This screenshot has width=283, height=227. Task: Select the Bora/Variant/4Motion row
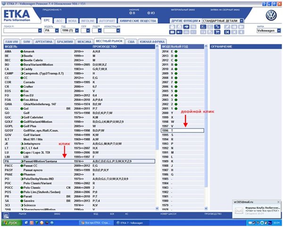79,65
